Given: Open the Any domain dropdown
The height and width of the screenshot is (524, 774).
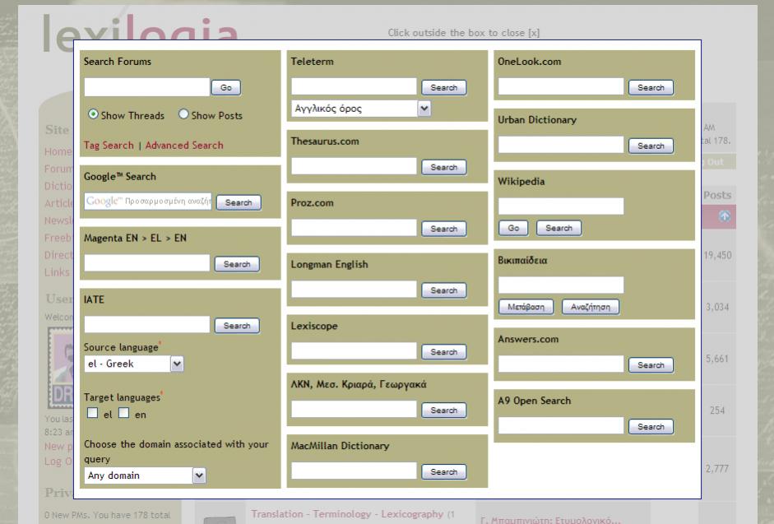Looking at the screenshot, I should [x=145, y=475].
